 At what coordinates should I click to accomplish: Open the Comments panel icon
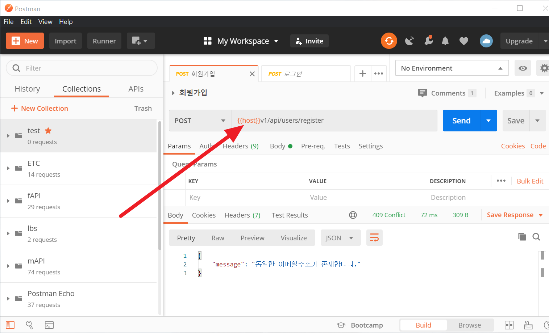pos(422,93)
